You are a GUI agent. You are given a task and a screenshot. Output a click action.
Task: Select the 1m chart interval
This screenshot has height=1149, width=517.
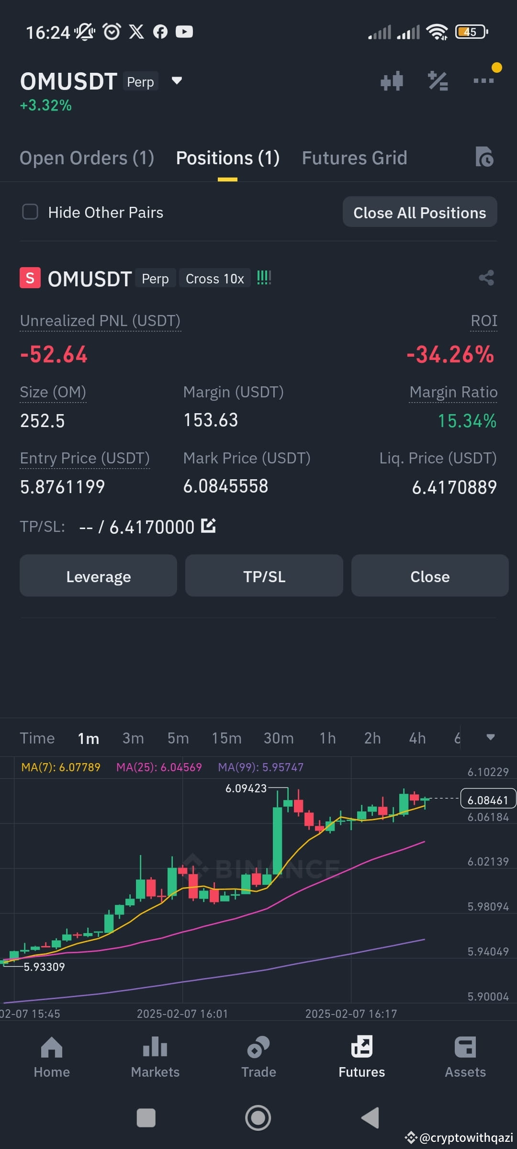point(89,738)
